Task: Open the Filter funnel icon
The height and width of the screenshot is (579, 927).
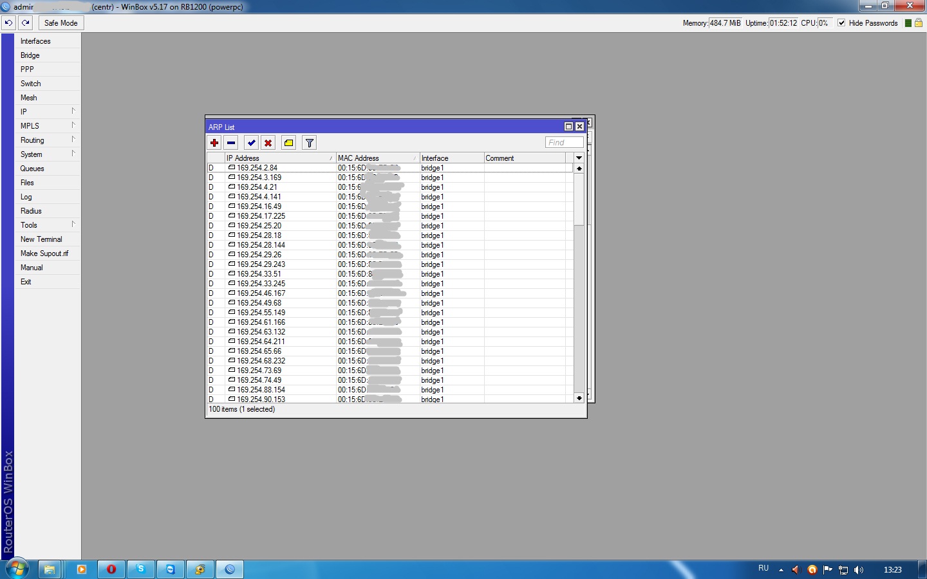Action: (x=310, y=143)
